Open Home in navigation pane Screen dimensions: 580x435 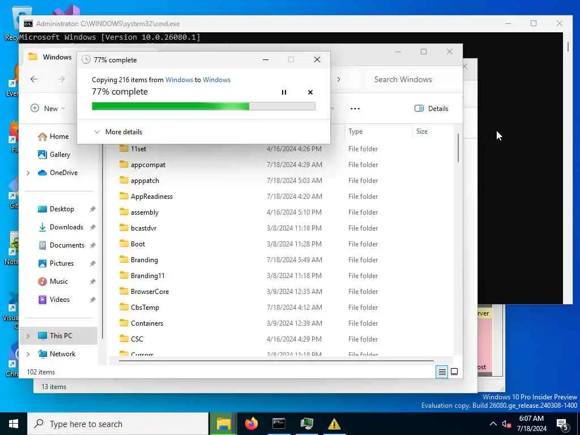pyautogui.click(x=54, y=137)
